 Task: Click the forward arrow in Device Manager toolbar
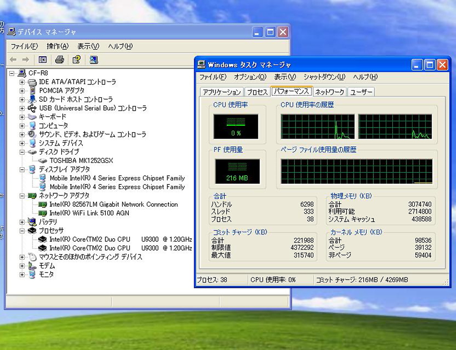click(x=25, y=60)
